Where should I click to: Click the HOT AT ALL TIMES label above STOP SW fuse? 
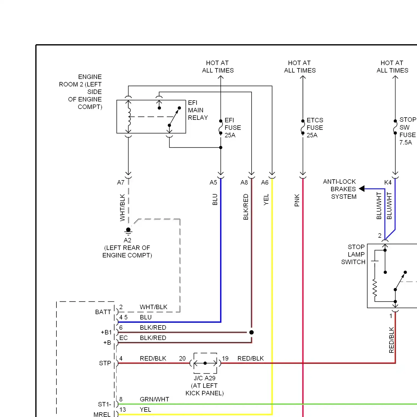(x=392, y=67)
